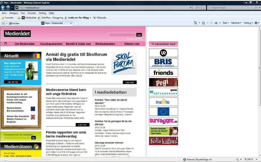This screenshot has width=261, height=162.
Task: Open the insafe partner logo
Action: click(163, 102)
